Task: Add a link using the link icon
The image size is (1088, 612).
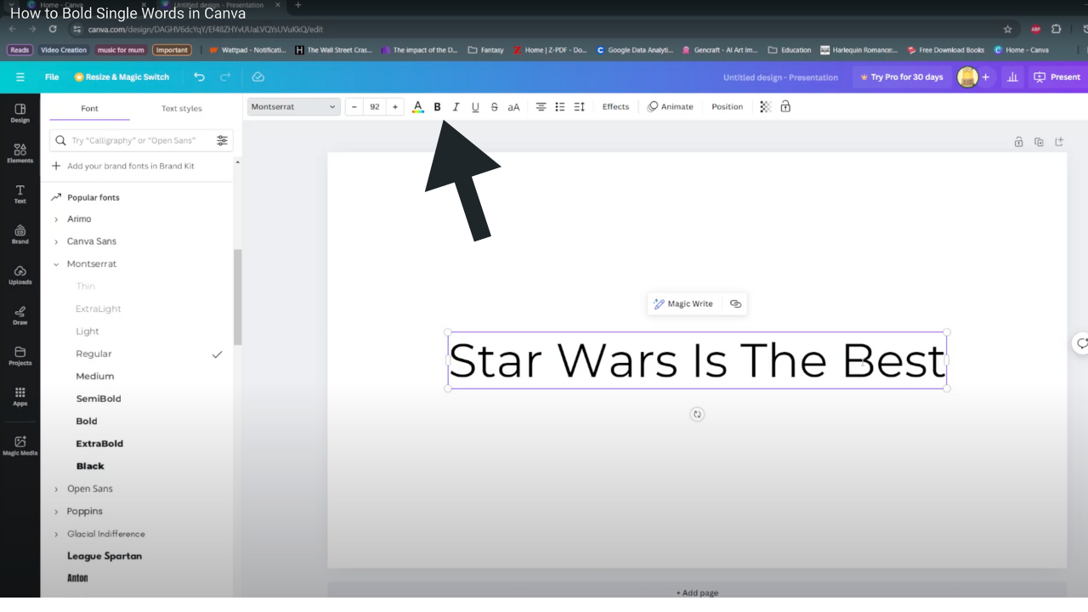Action: (x=735, y=304)
